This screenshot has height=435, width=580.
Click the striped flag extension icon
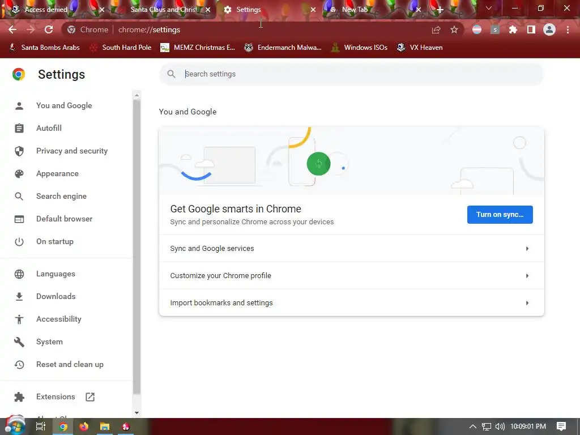477,29
